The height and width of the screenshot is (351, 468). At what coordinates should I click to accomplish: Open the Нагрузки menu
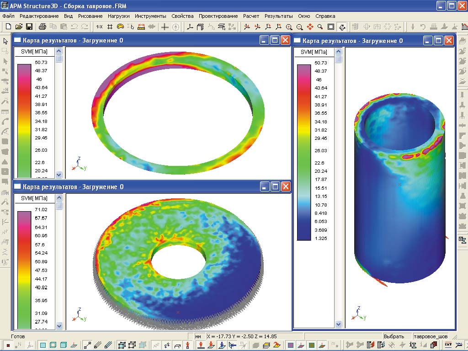coord(119,16)
